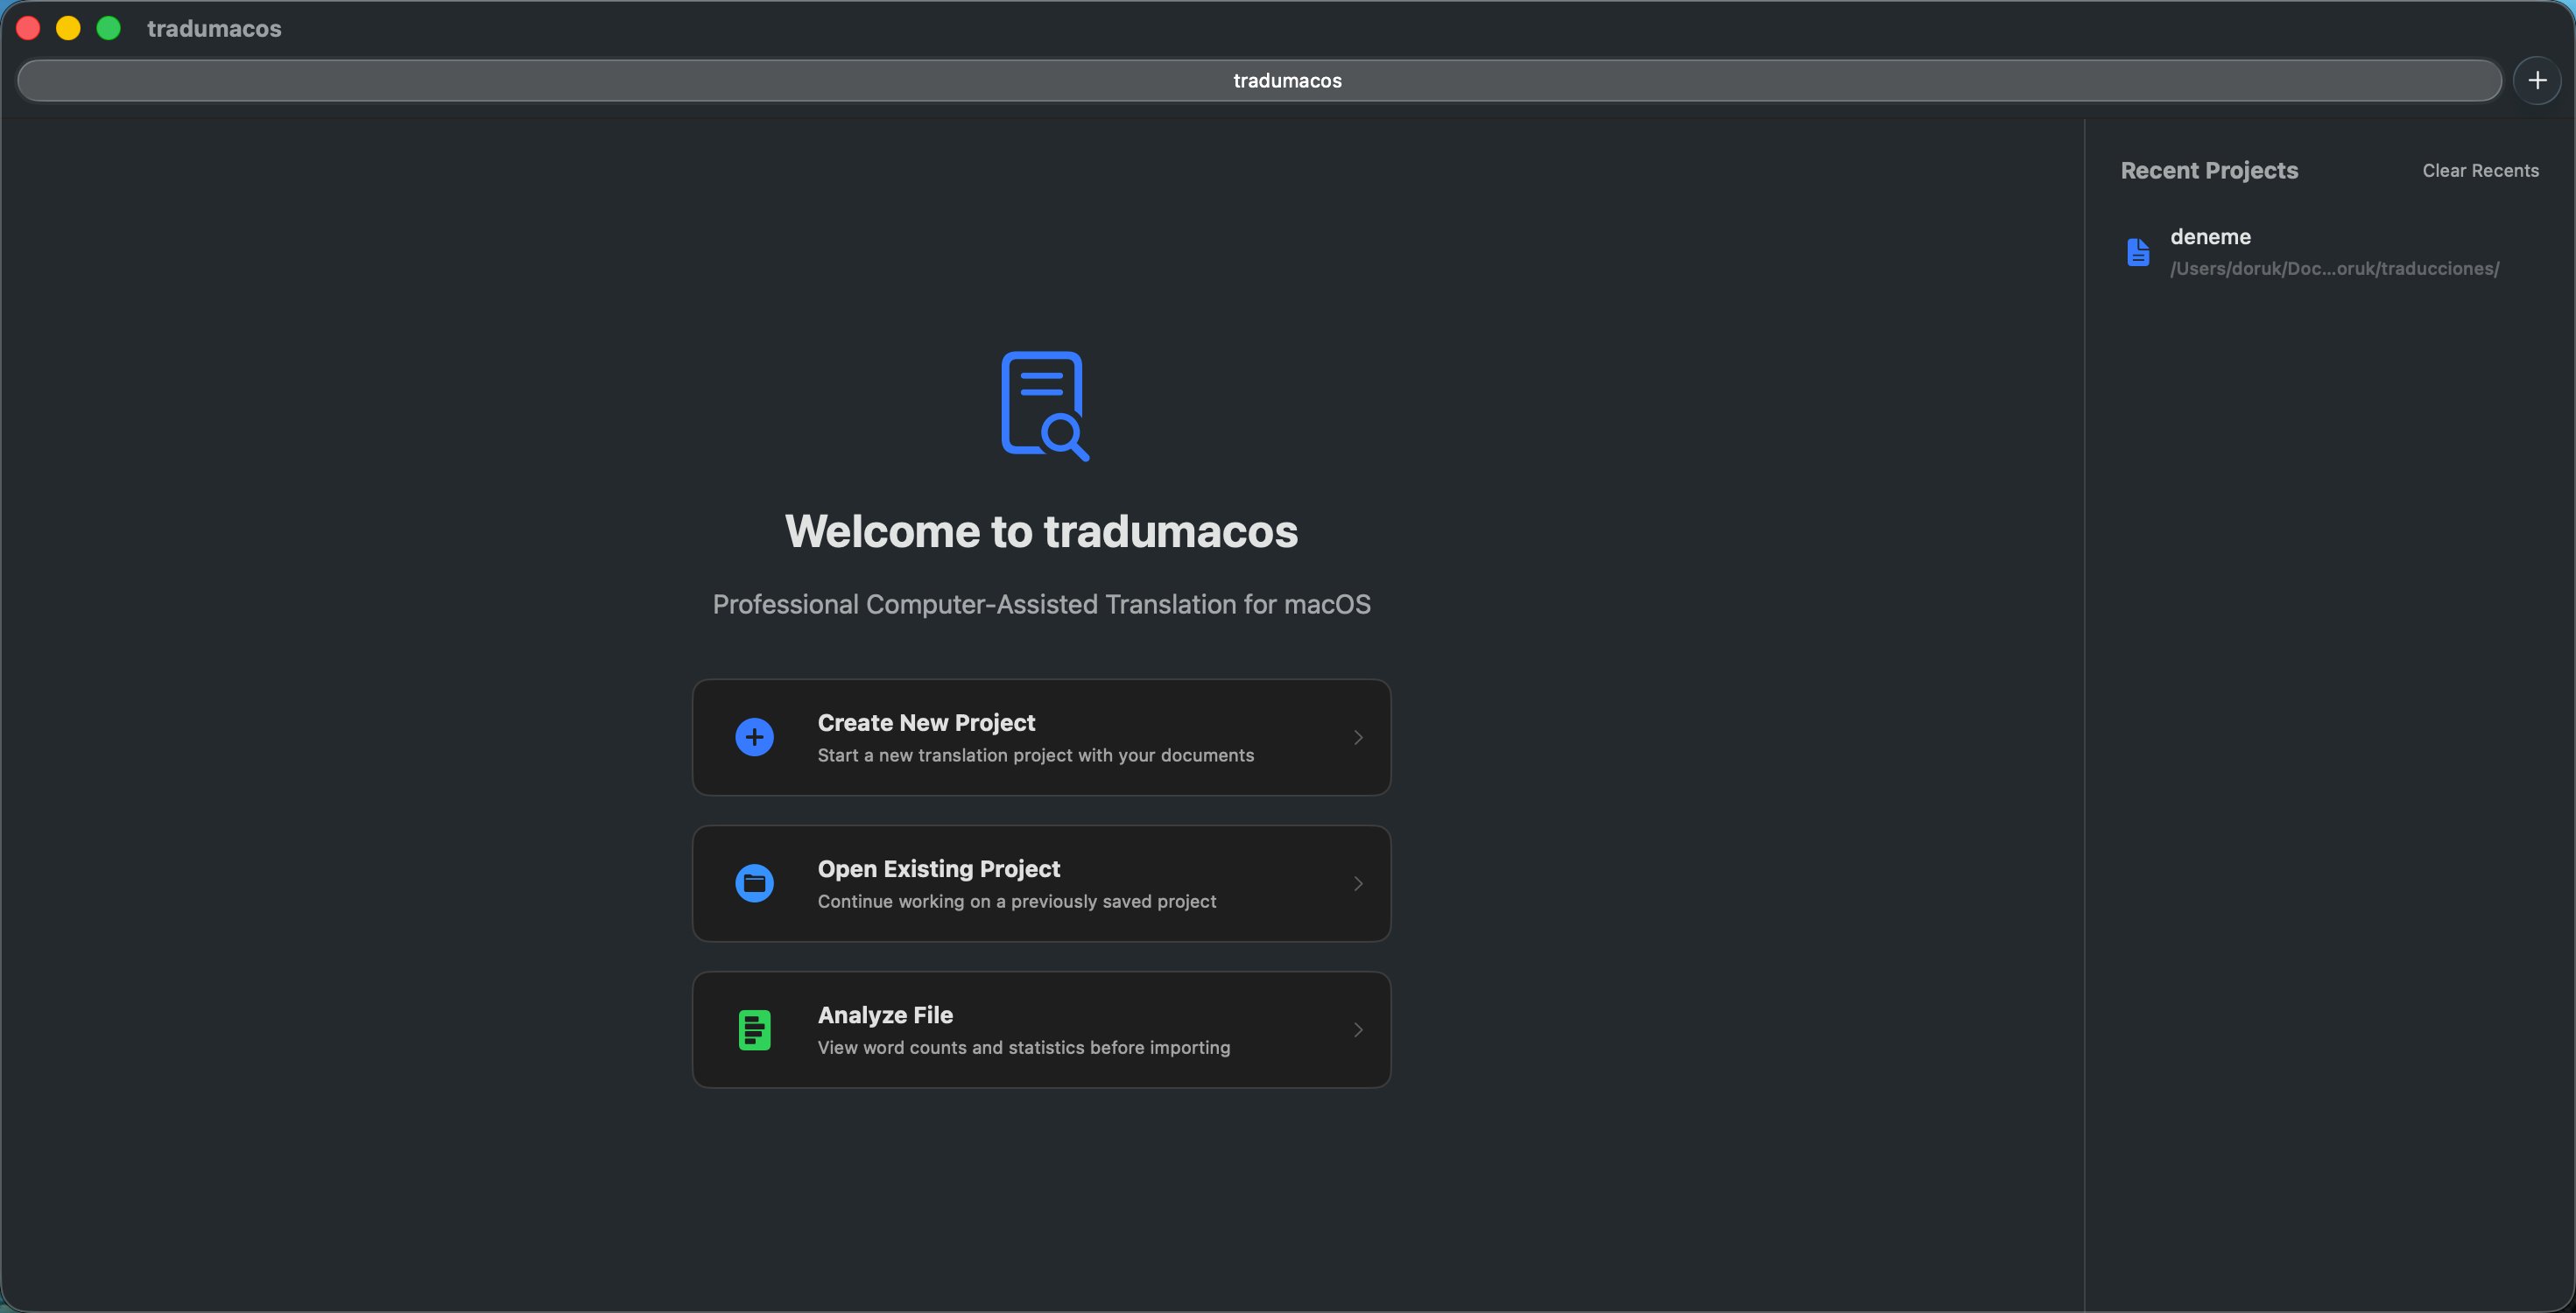This screenshot has height=1313, width=2576.
Task: Maximize the window with the green button
Action: [x=108, y=28]
